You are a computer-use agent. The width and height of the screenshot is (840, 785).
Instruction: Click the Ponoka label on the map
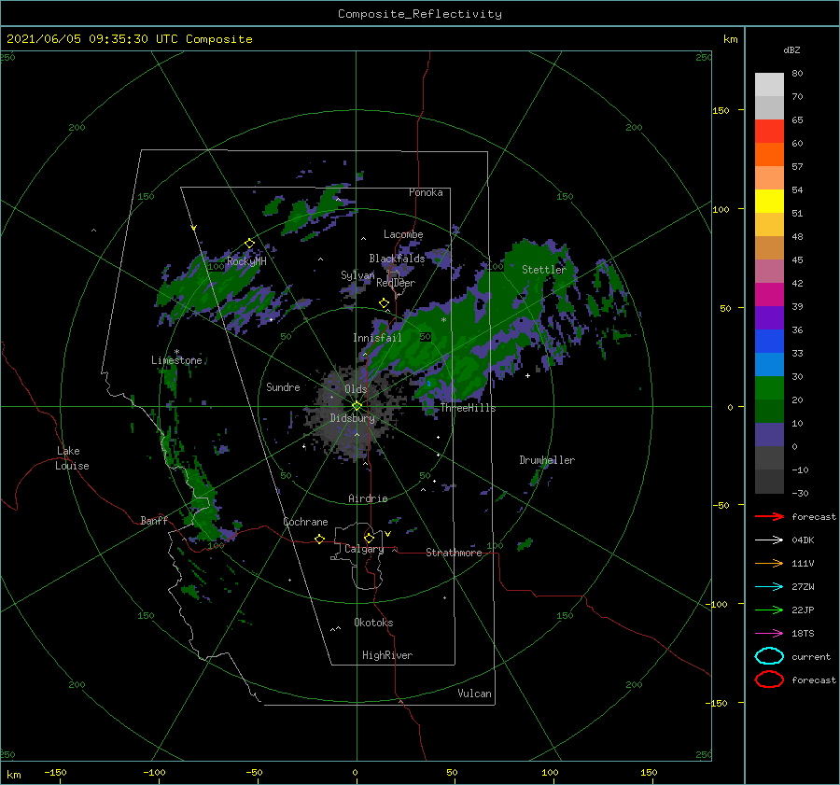tap(426, 192)
